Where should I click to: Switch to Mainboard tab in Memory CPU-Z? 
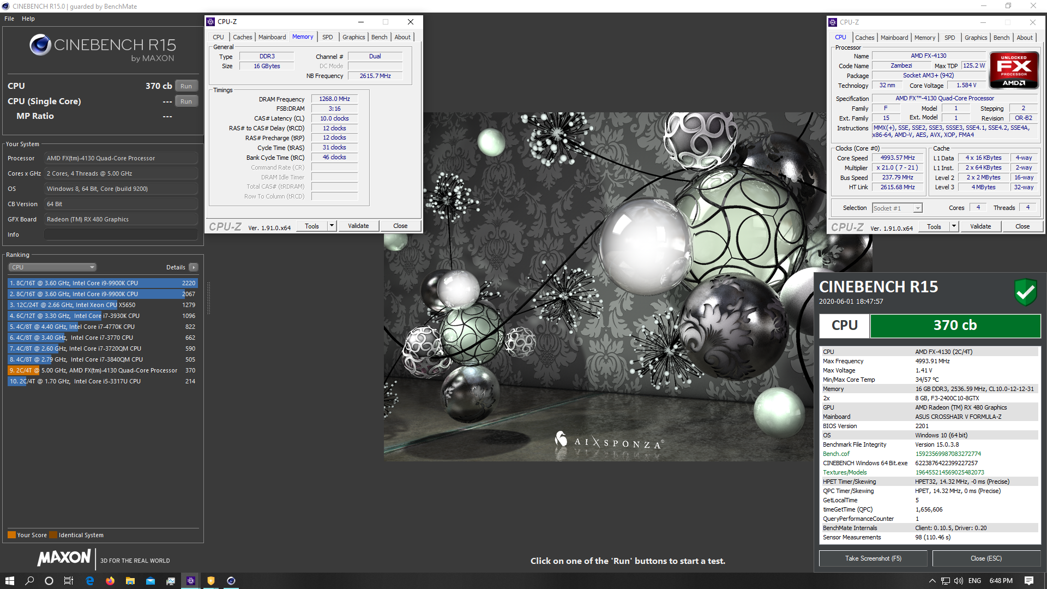[272, 37]
